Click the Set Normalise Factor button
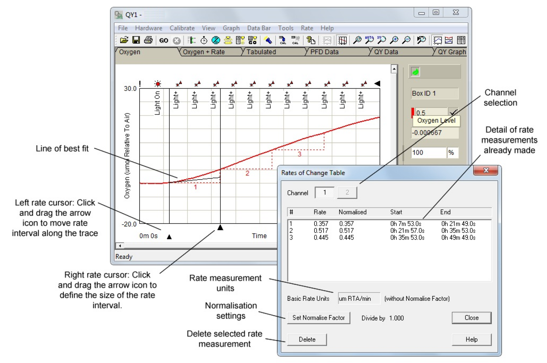Viewport: 547px width, 363px height. 318,318
